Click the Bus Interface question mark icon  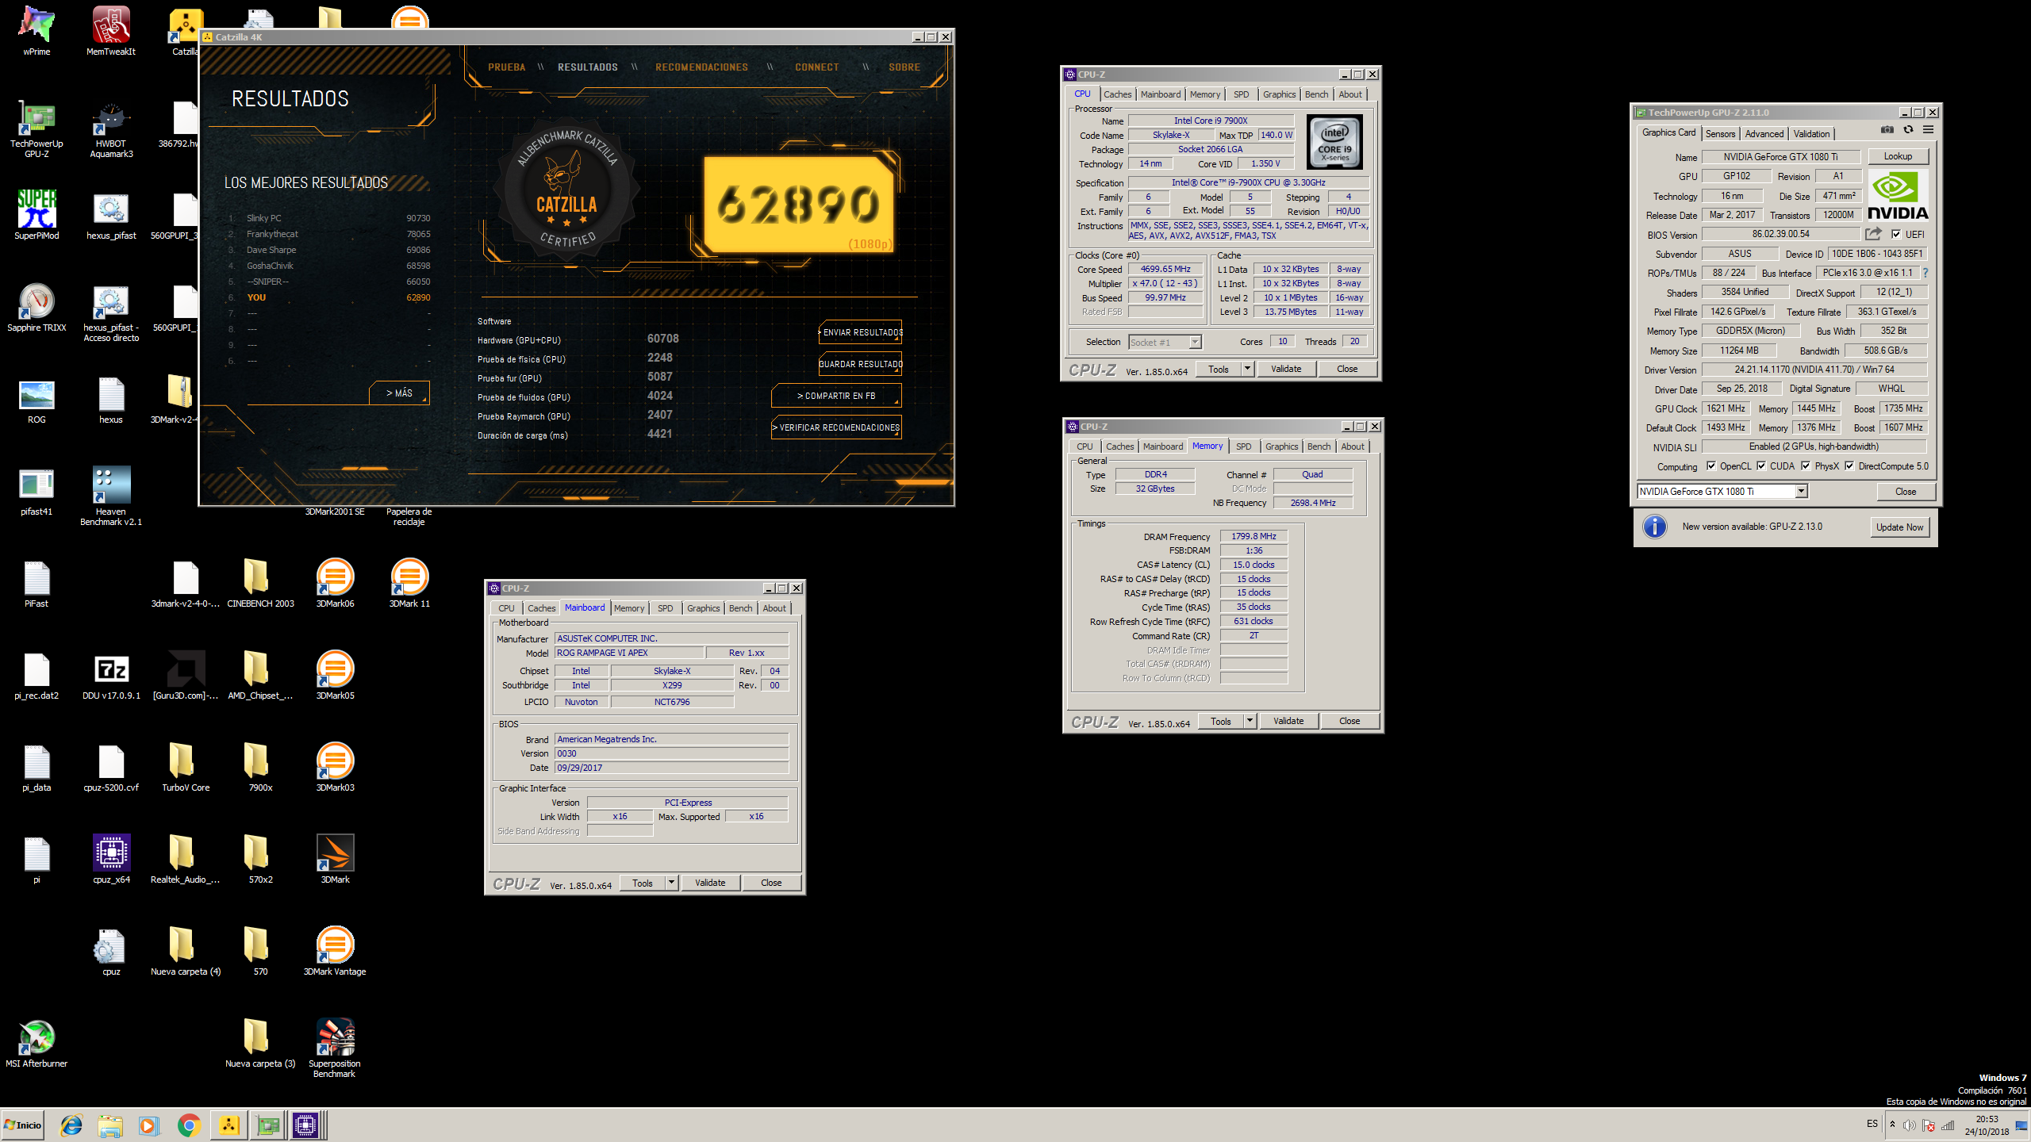tap(1925, 273)
